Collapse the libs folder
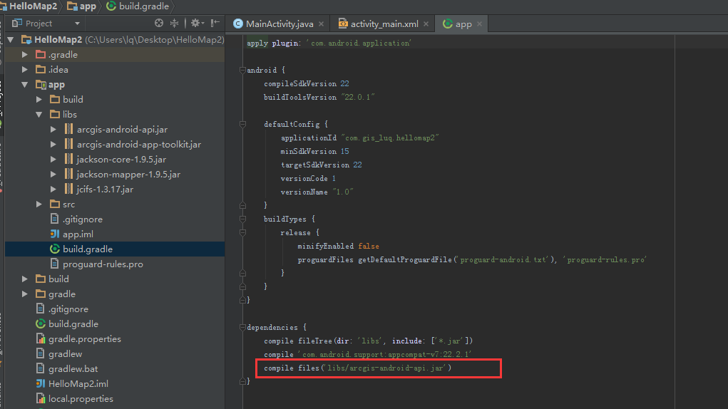Image resolution: width=728 pixels, height=409 pixels. (x=39, y=115)
